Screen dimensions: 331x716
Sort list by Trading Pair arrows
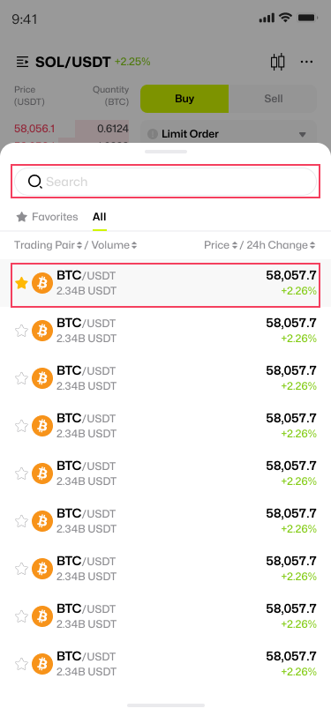pos(79,245)
